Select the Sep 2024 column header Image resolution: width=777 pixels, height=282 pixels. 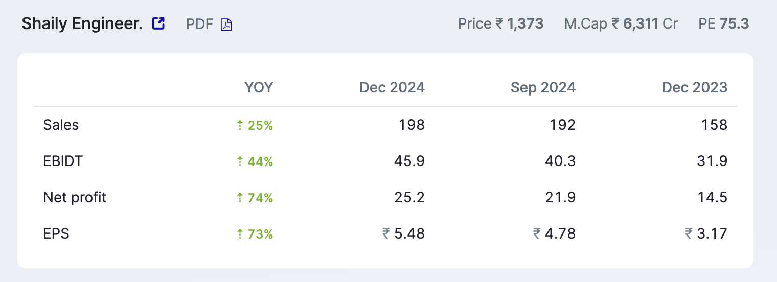(x=543, y=87)
